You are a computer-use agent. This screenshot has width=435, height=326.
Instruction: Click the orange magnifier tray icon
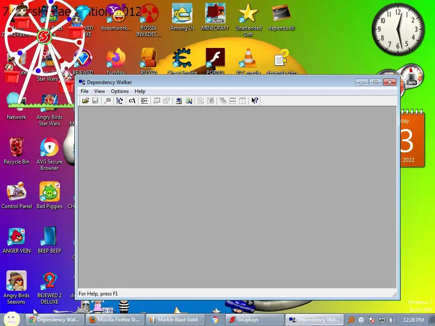351,320
